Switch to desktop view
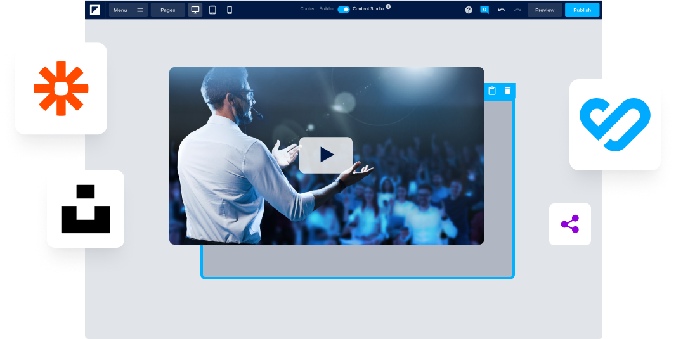676x339 pixels. pos(195,10)
